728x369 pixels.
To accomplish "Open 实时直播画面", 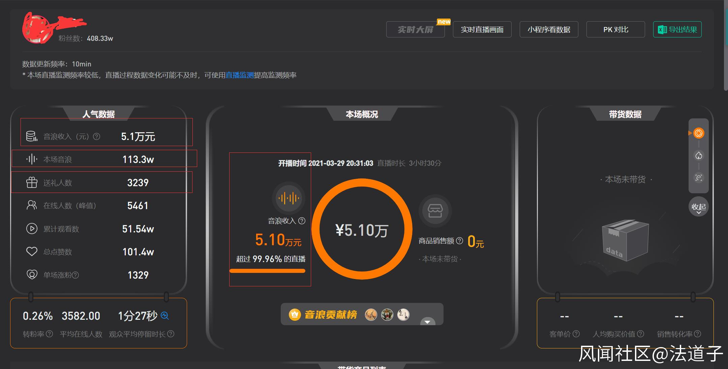I will (482, 30).
